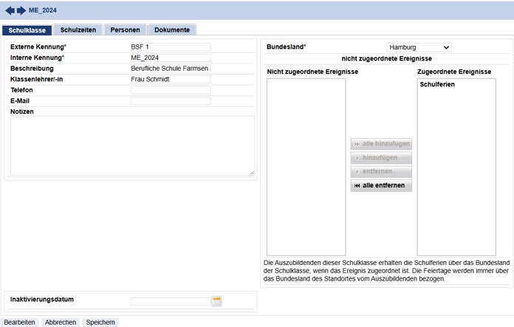This screenshot has height=327, width=514.
Task: Switch to the Schulzeiten tab
Action: pyautogui.click(x=78, y=30)
